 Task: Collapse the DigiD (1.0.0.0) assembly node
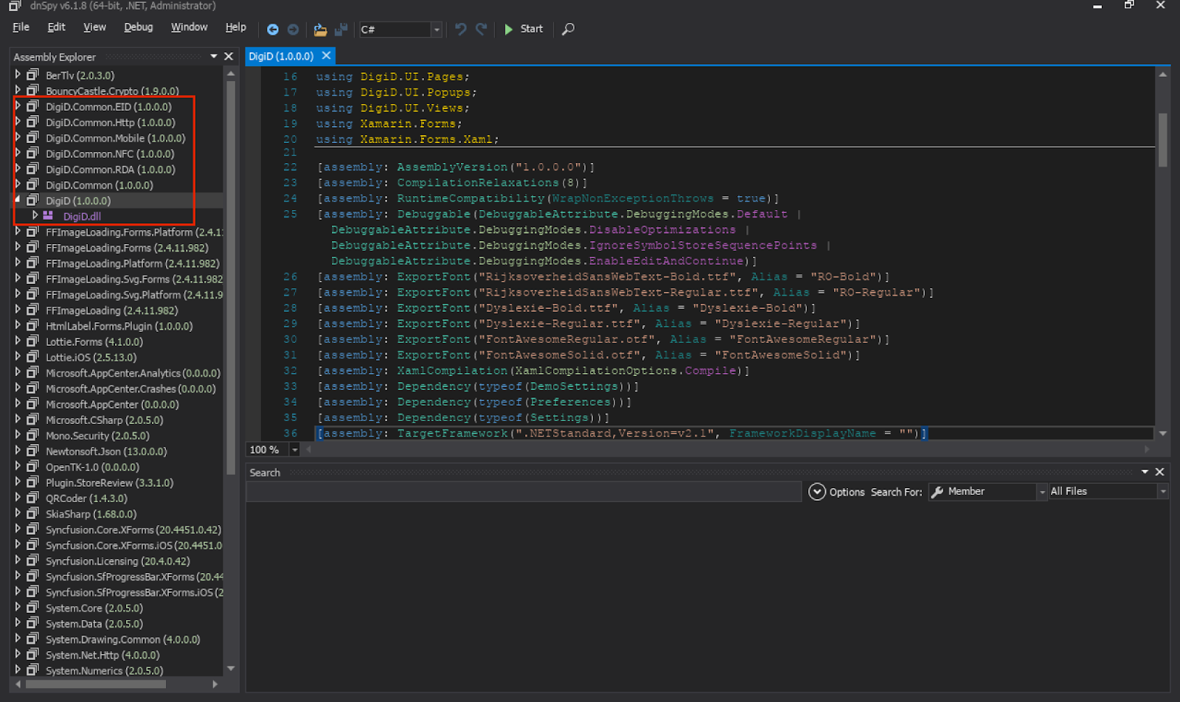18,200
